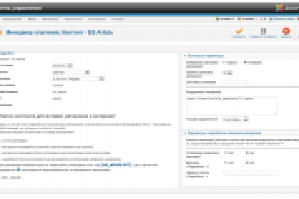Click the red Close toolbar icon
This screenshot has height=199, width=299.
[x=286, y=31]
